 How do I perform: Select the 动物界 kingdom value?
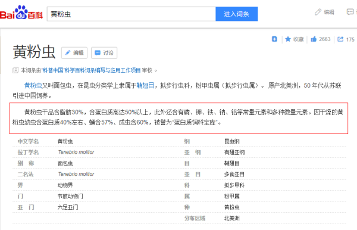(65, 185)
